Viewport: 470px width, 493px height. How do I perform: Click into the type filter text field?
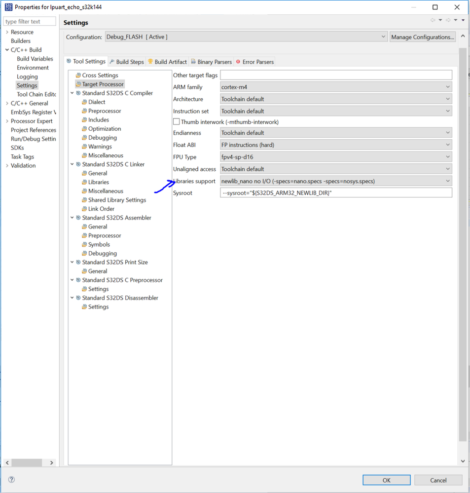coord(30,21)
